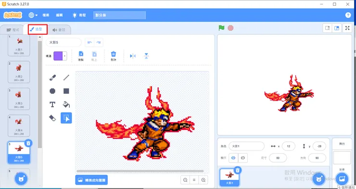Click the Paste icon in costume toolbar
The width and height of the screenshot is (356, 189).
(94, 56)
